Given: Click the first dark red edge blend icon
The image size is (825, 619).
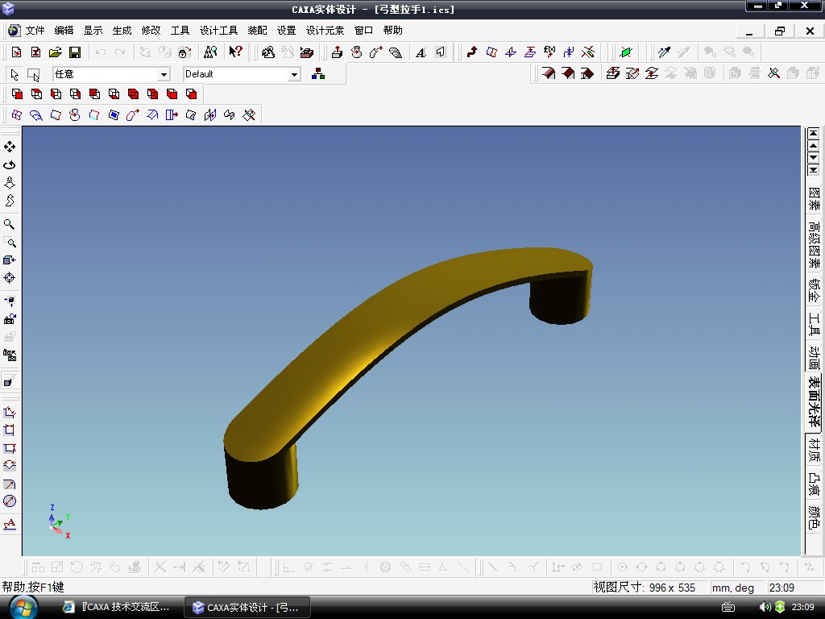Looking at the screenshot, I should point(549,73).
